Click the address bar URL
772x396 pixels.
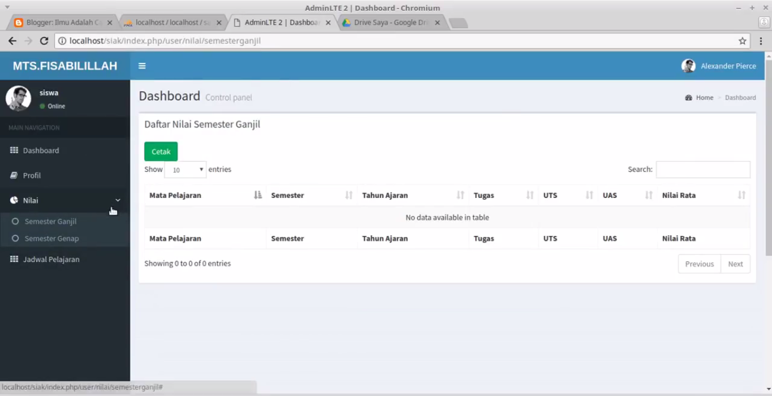pos(165,41)
